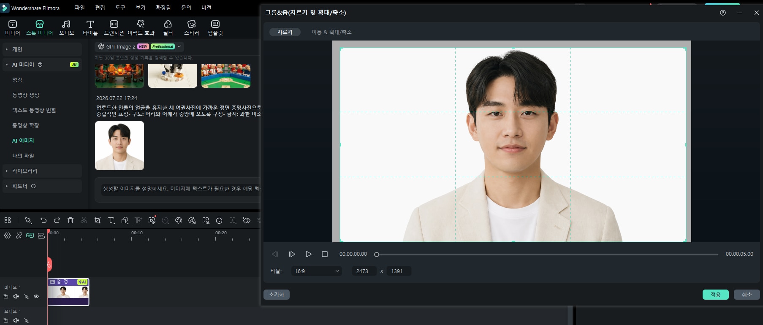Viewport: 763px width, 325px height.
Task: Click the stopwatch duration icon
Action: coord(219,220)
